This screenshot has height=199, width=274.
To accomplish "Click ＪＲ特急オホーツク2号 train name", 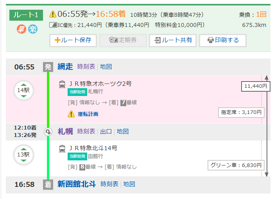I will click(x=100, y=84).
